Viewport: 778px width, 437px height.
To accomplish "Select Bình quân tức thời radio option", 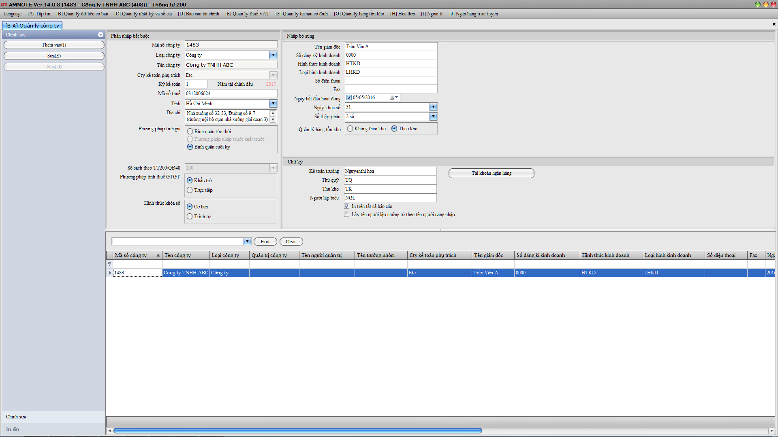I will [x=190, y=132].
